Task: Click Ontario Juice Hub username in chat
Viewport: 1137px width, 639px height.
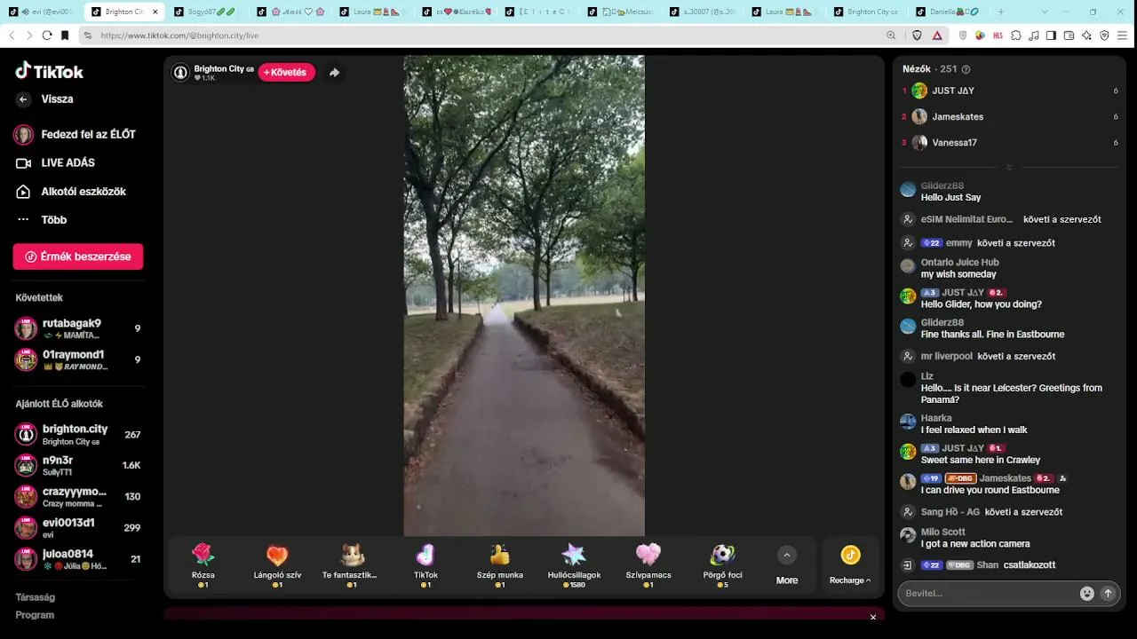Action: 959,262
